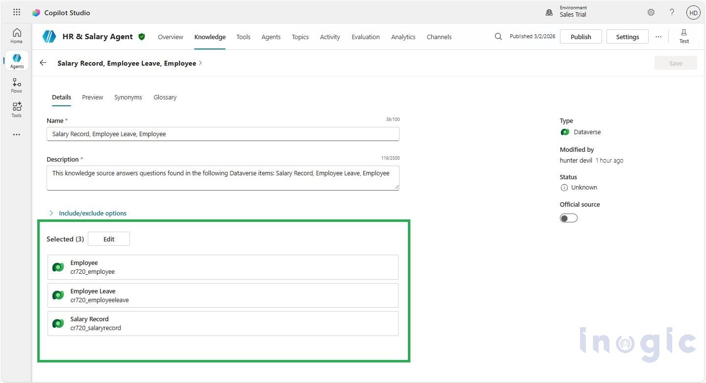This screenshot has height=383, width=706.
Task: Click the verified badge beside HR & Salary Agent
Action: [142, 36]
